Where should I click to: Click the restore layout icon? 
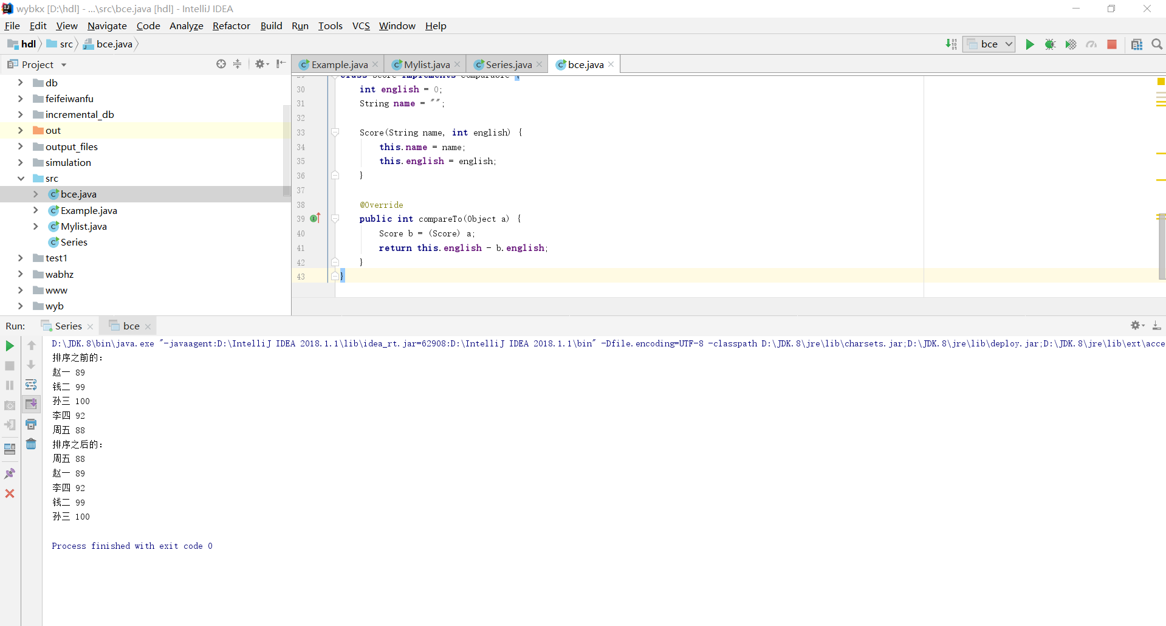tap(10, 449)
